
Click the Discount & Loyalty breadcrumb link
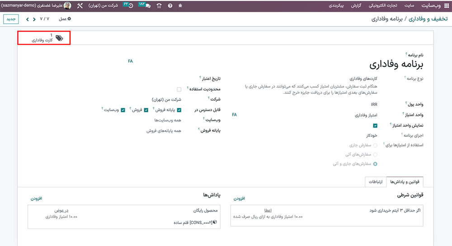[428, 19]
